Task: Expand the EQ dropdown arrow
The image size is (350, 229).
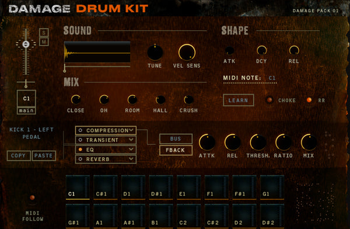Action: tap(131, 149)
